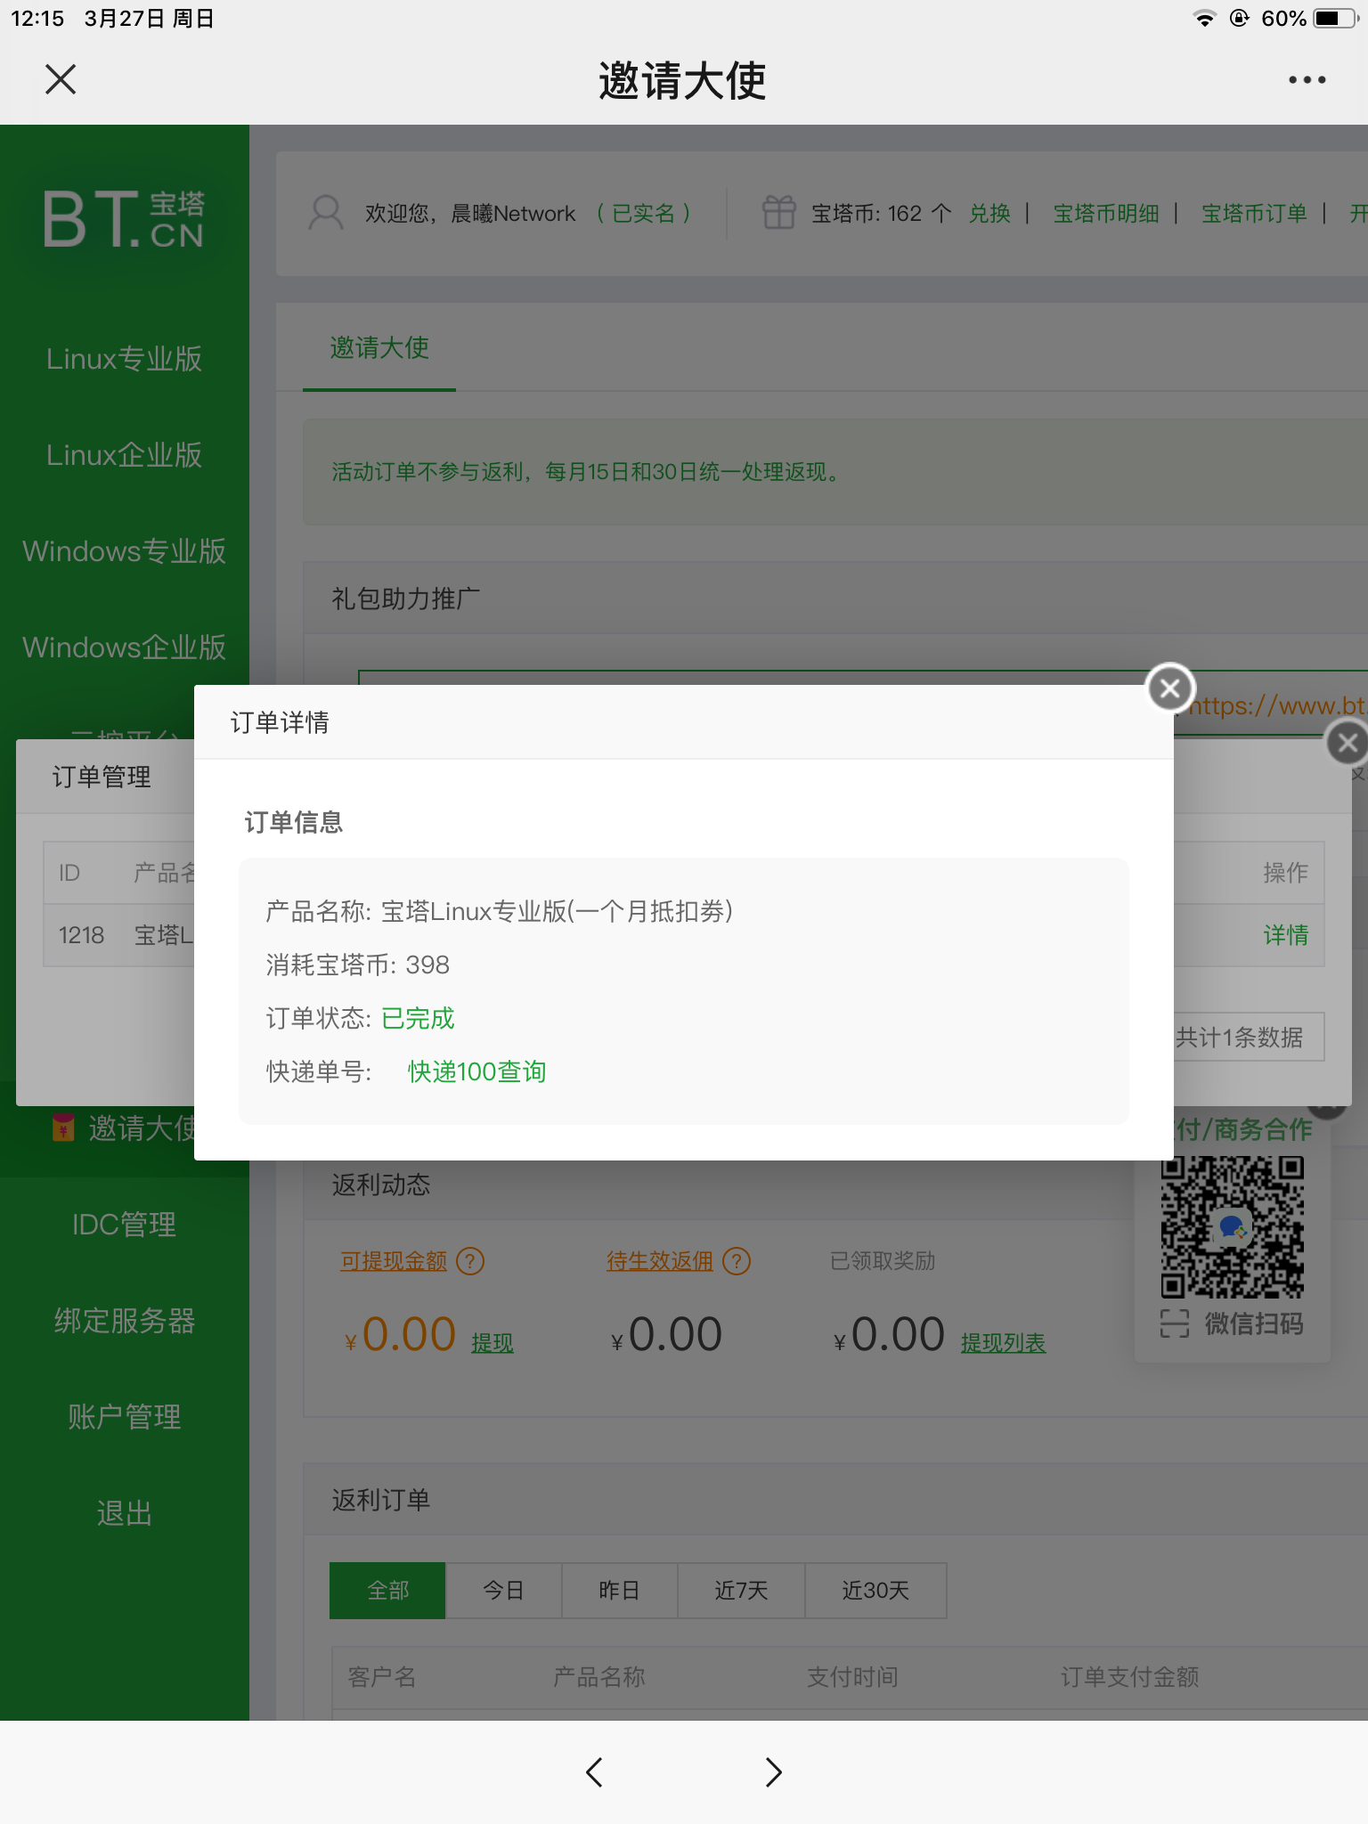Click the 已实名 verified status text
Image resolution: width=1368 pixels, height=1824 pixels.
[643, 214]
